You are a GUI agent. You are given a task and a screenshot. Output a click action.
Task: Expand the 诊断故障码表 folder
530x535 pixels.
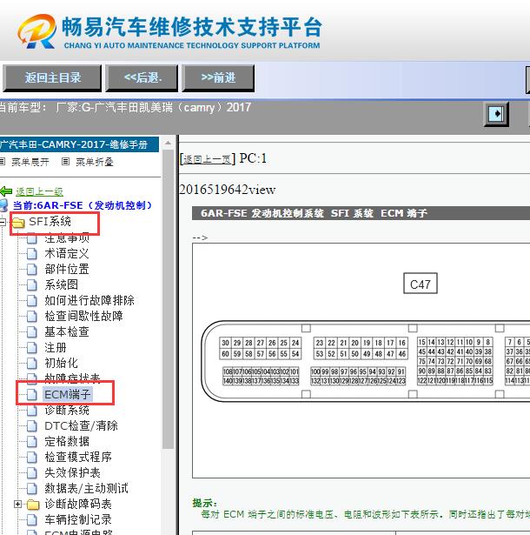point(17,505)
